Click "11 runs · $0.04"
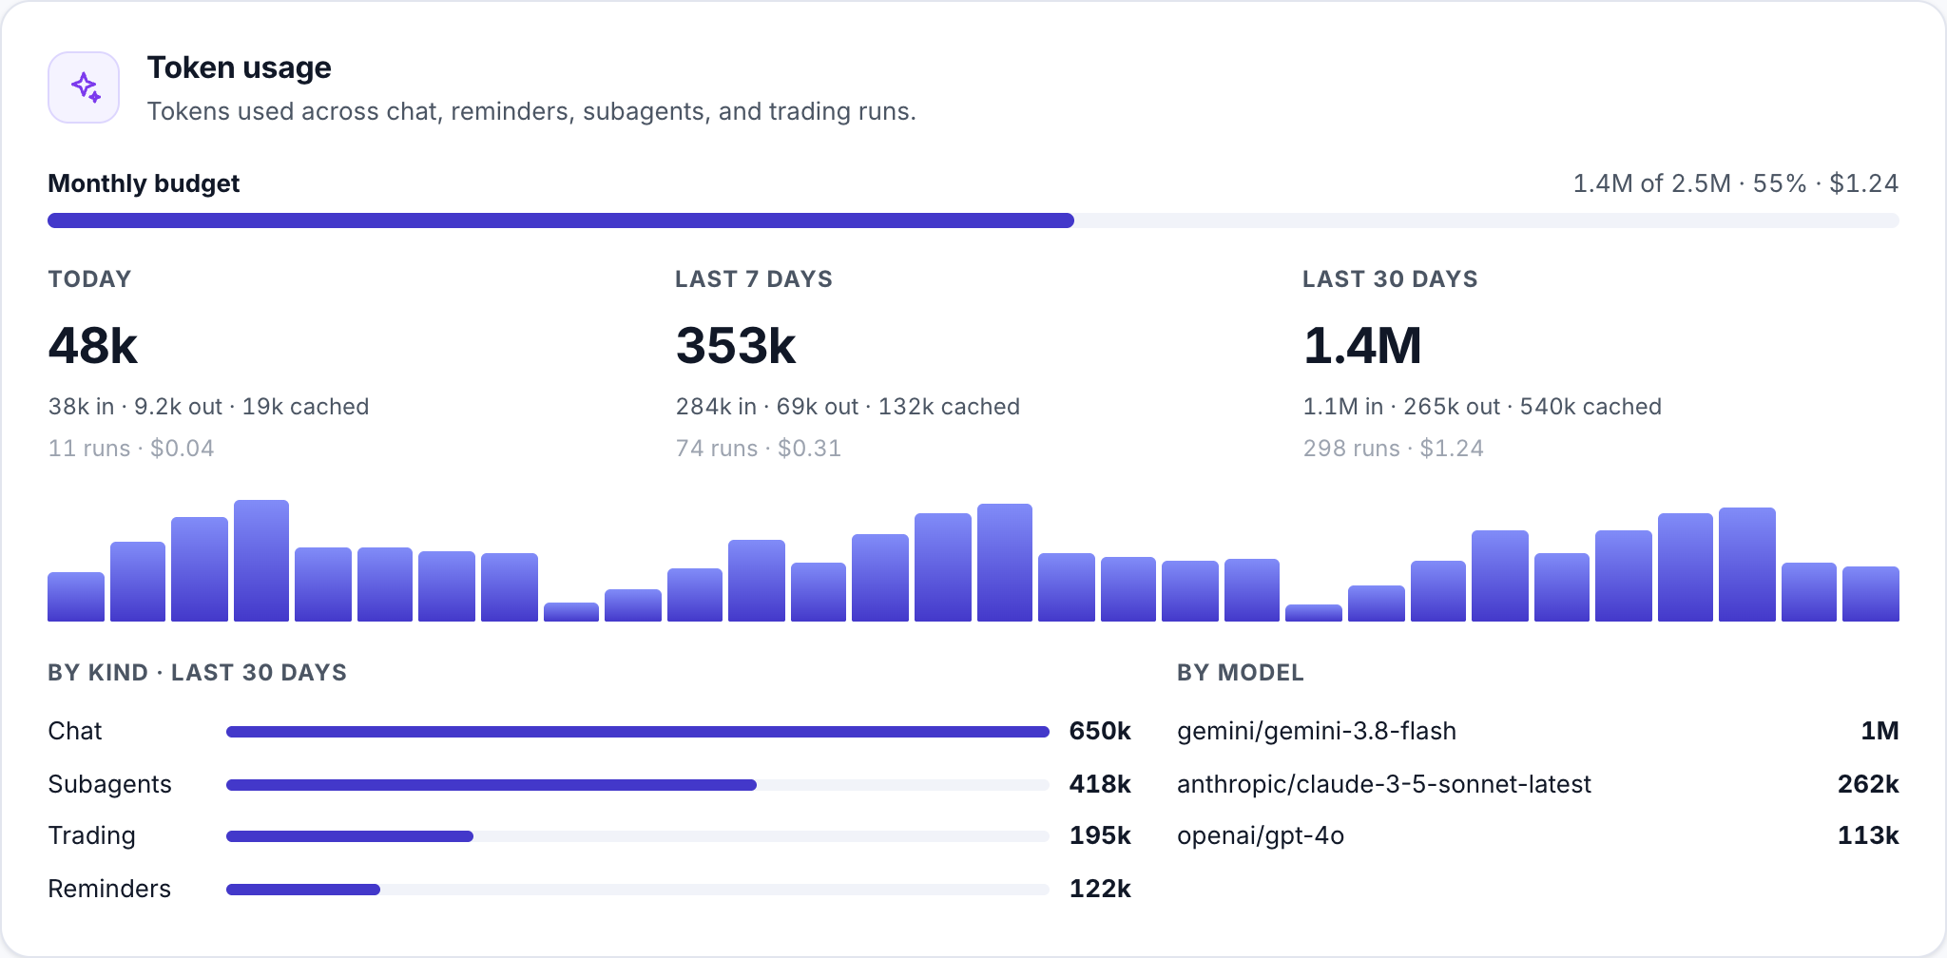Screen dimensions: 1947x958 [x=131, y=449]
